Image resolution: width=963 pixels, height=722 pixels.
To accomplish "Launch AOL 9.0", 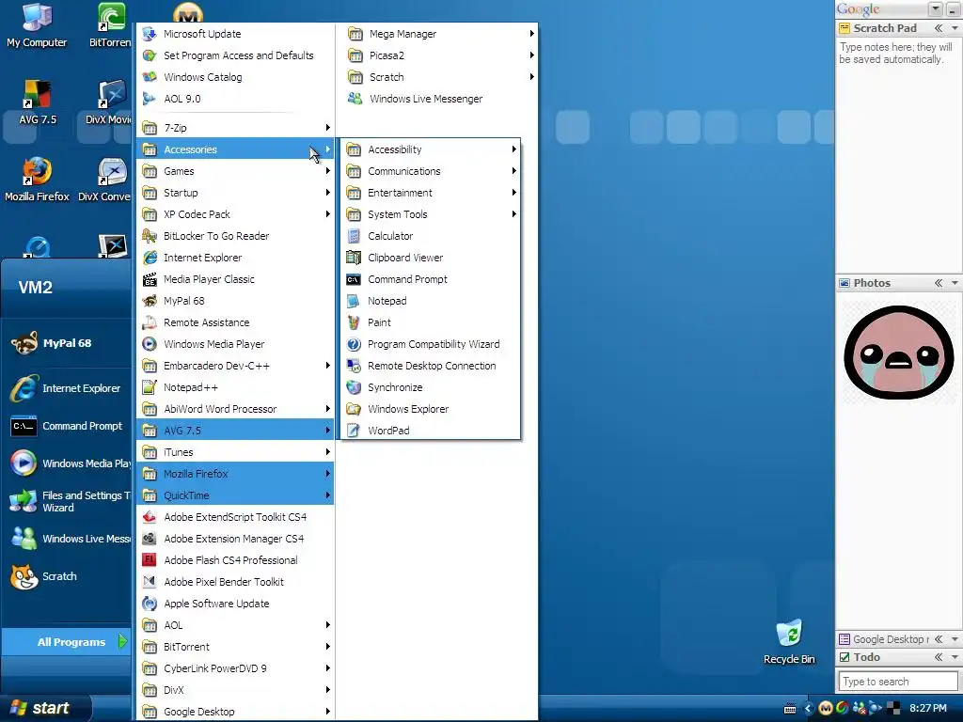I will (x=236, y=98).
